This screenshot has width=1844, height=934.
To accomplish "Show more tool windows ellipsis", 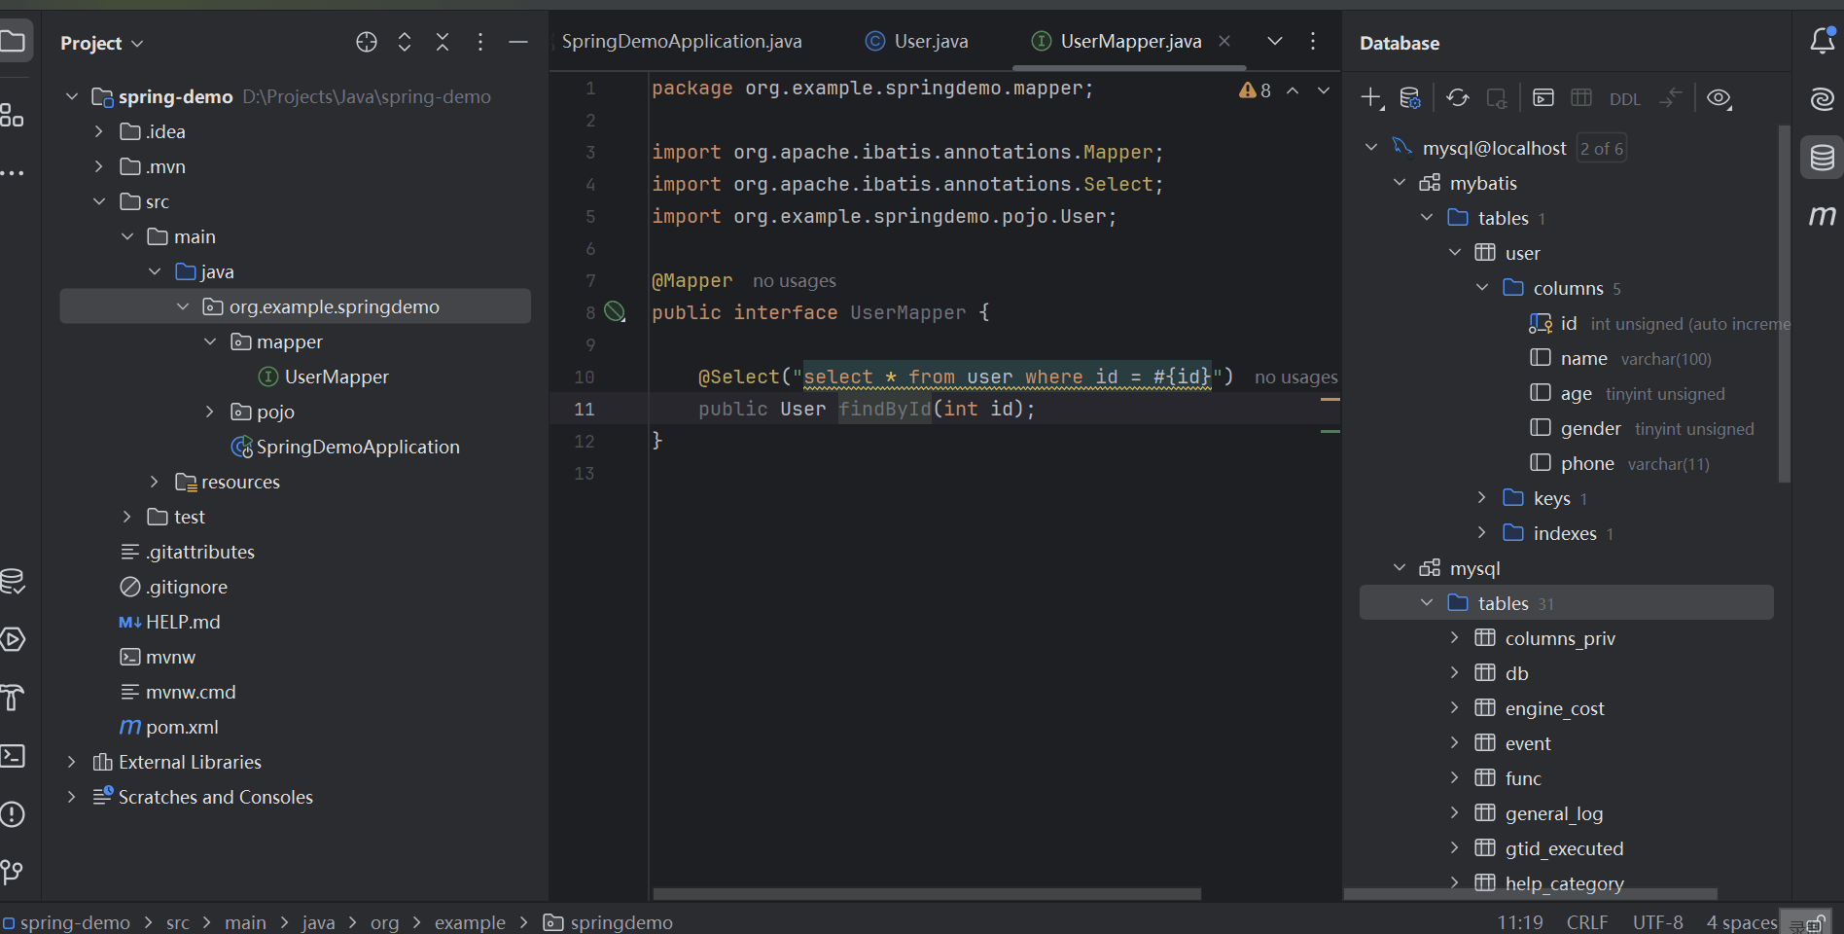I will click(12, 173).
